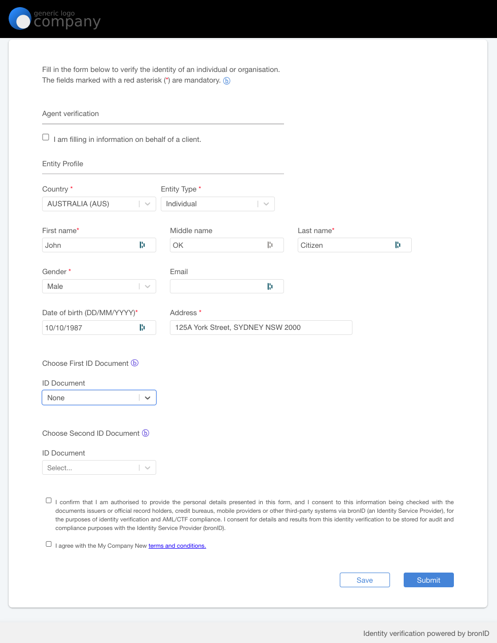
Task: Open help icon beside Choose Second ID Document
Action: (x=146, y=433)
